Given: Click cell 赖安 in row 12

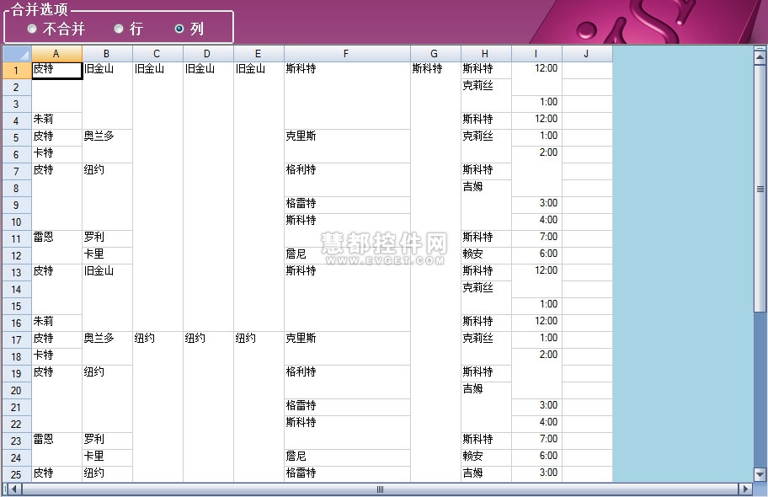Looking at the screenshot, I should [x=486, y=255].
